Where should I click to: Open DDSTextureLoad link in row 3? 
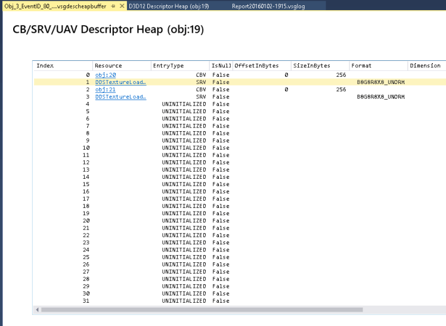click(120, 97)
